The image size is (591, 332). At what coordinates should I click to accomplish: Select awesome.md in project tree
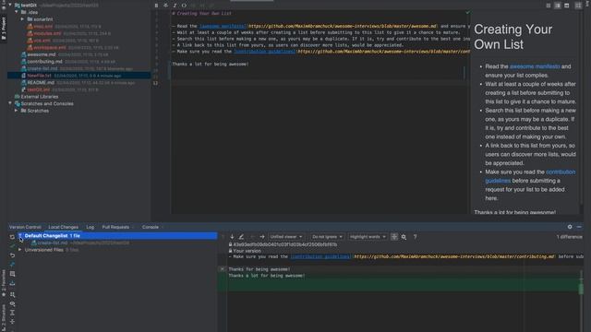point(41,54)
